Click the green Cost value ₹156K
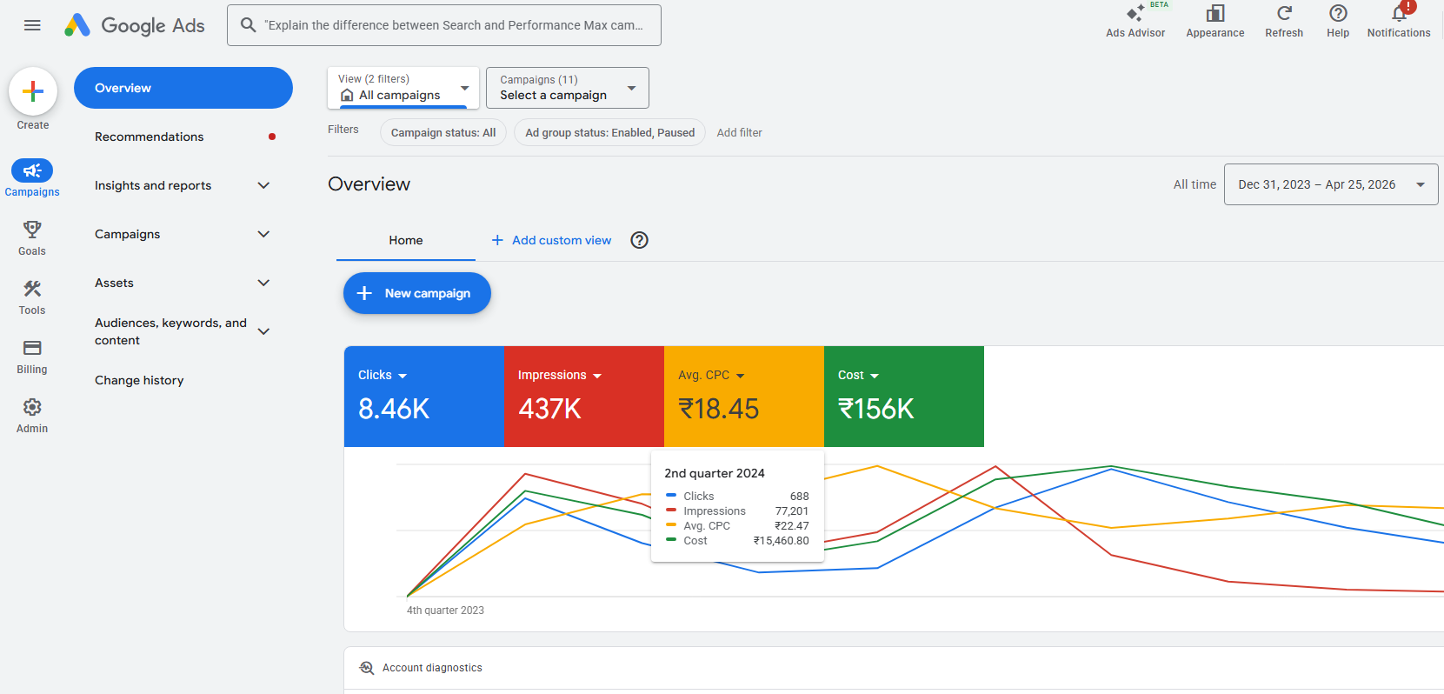 [876, 409]
